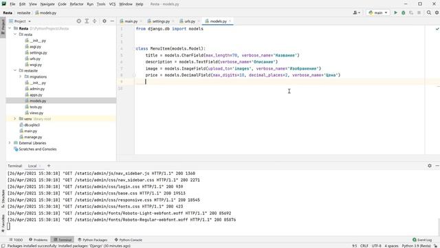Hide the Terminal tool window
This screenshot has width=440, height=248.
tap(437, 166)
